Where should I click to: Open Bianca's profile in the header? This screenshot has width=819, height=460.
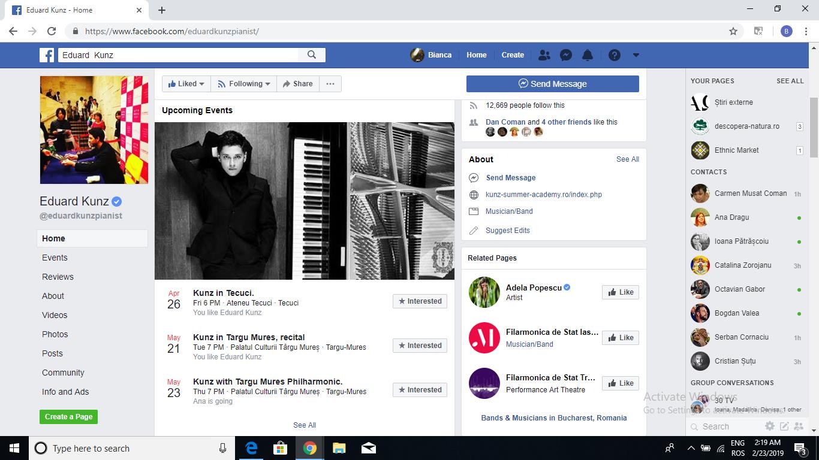pos(431,55)
